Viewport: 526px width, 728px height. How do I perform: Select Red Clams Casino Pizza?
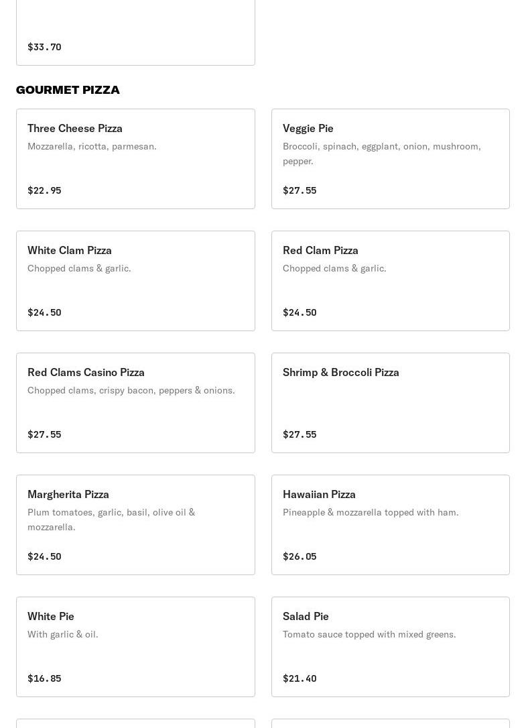pyautogui.click(x=135, y=403)
